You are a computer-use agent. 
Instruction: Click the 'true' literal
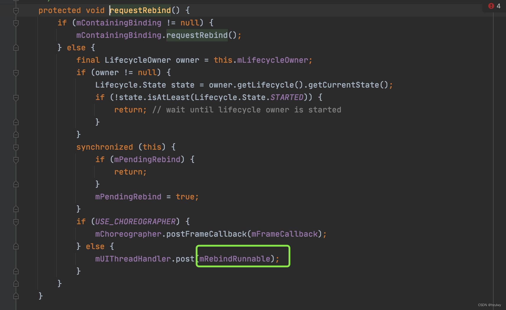tap(185, 197)
